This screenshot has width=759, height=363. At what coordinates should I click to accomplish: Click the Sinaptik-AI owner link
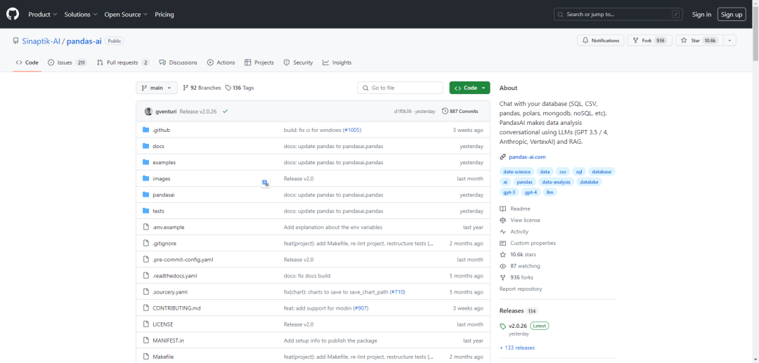pyautogui.click(x=41, y=41)
